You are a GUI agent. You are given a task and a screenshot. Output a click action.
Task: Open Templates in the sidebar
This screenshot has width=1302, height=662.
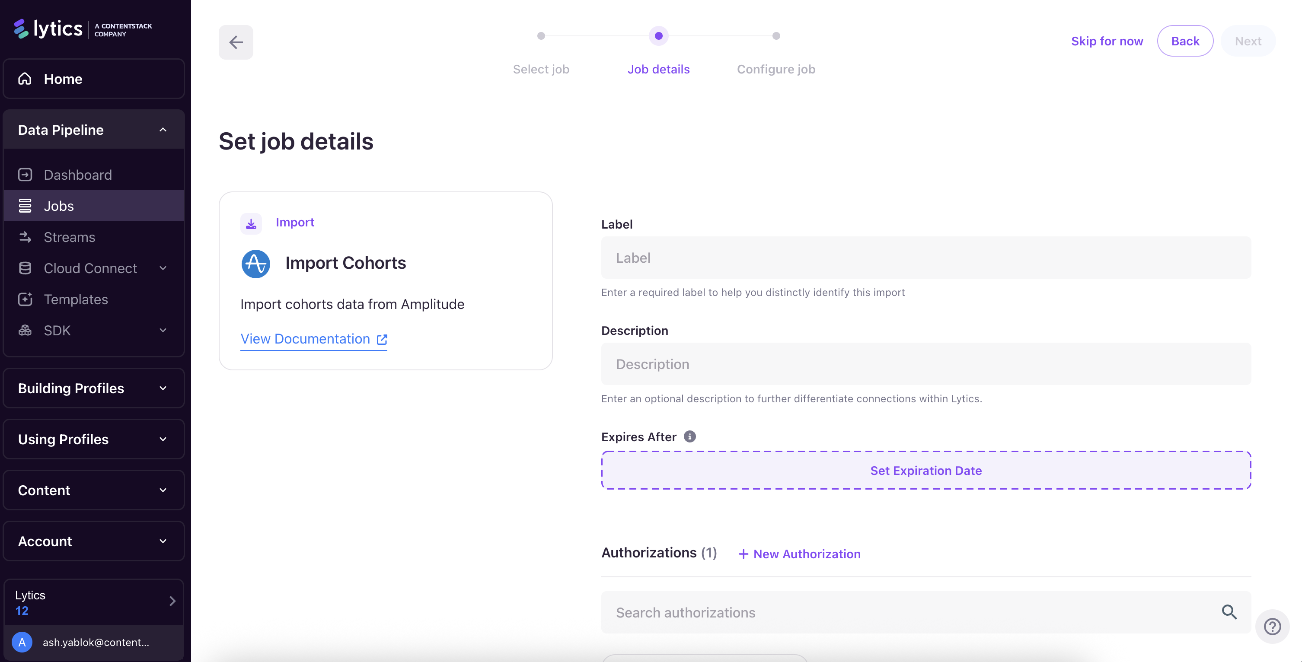click(94, 299)
